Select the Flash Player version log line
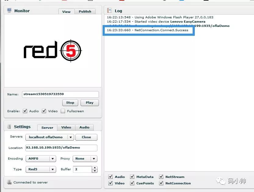 coord(160,17)
